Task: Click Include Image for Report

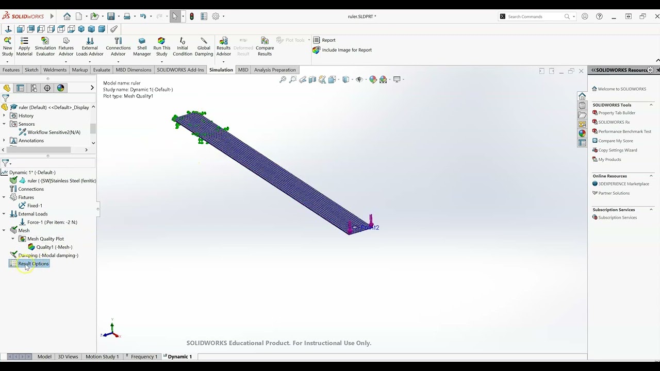Action: (x=342, y=50)
